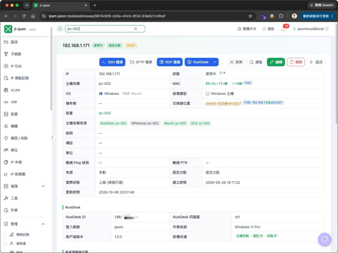Open a new browser tab with plus
The image size is (338, 253).
[x=95, y=5]
